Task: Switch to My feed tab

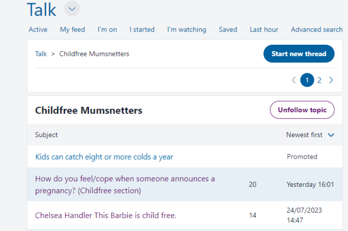Action: (x=72, y=30)
